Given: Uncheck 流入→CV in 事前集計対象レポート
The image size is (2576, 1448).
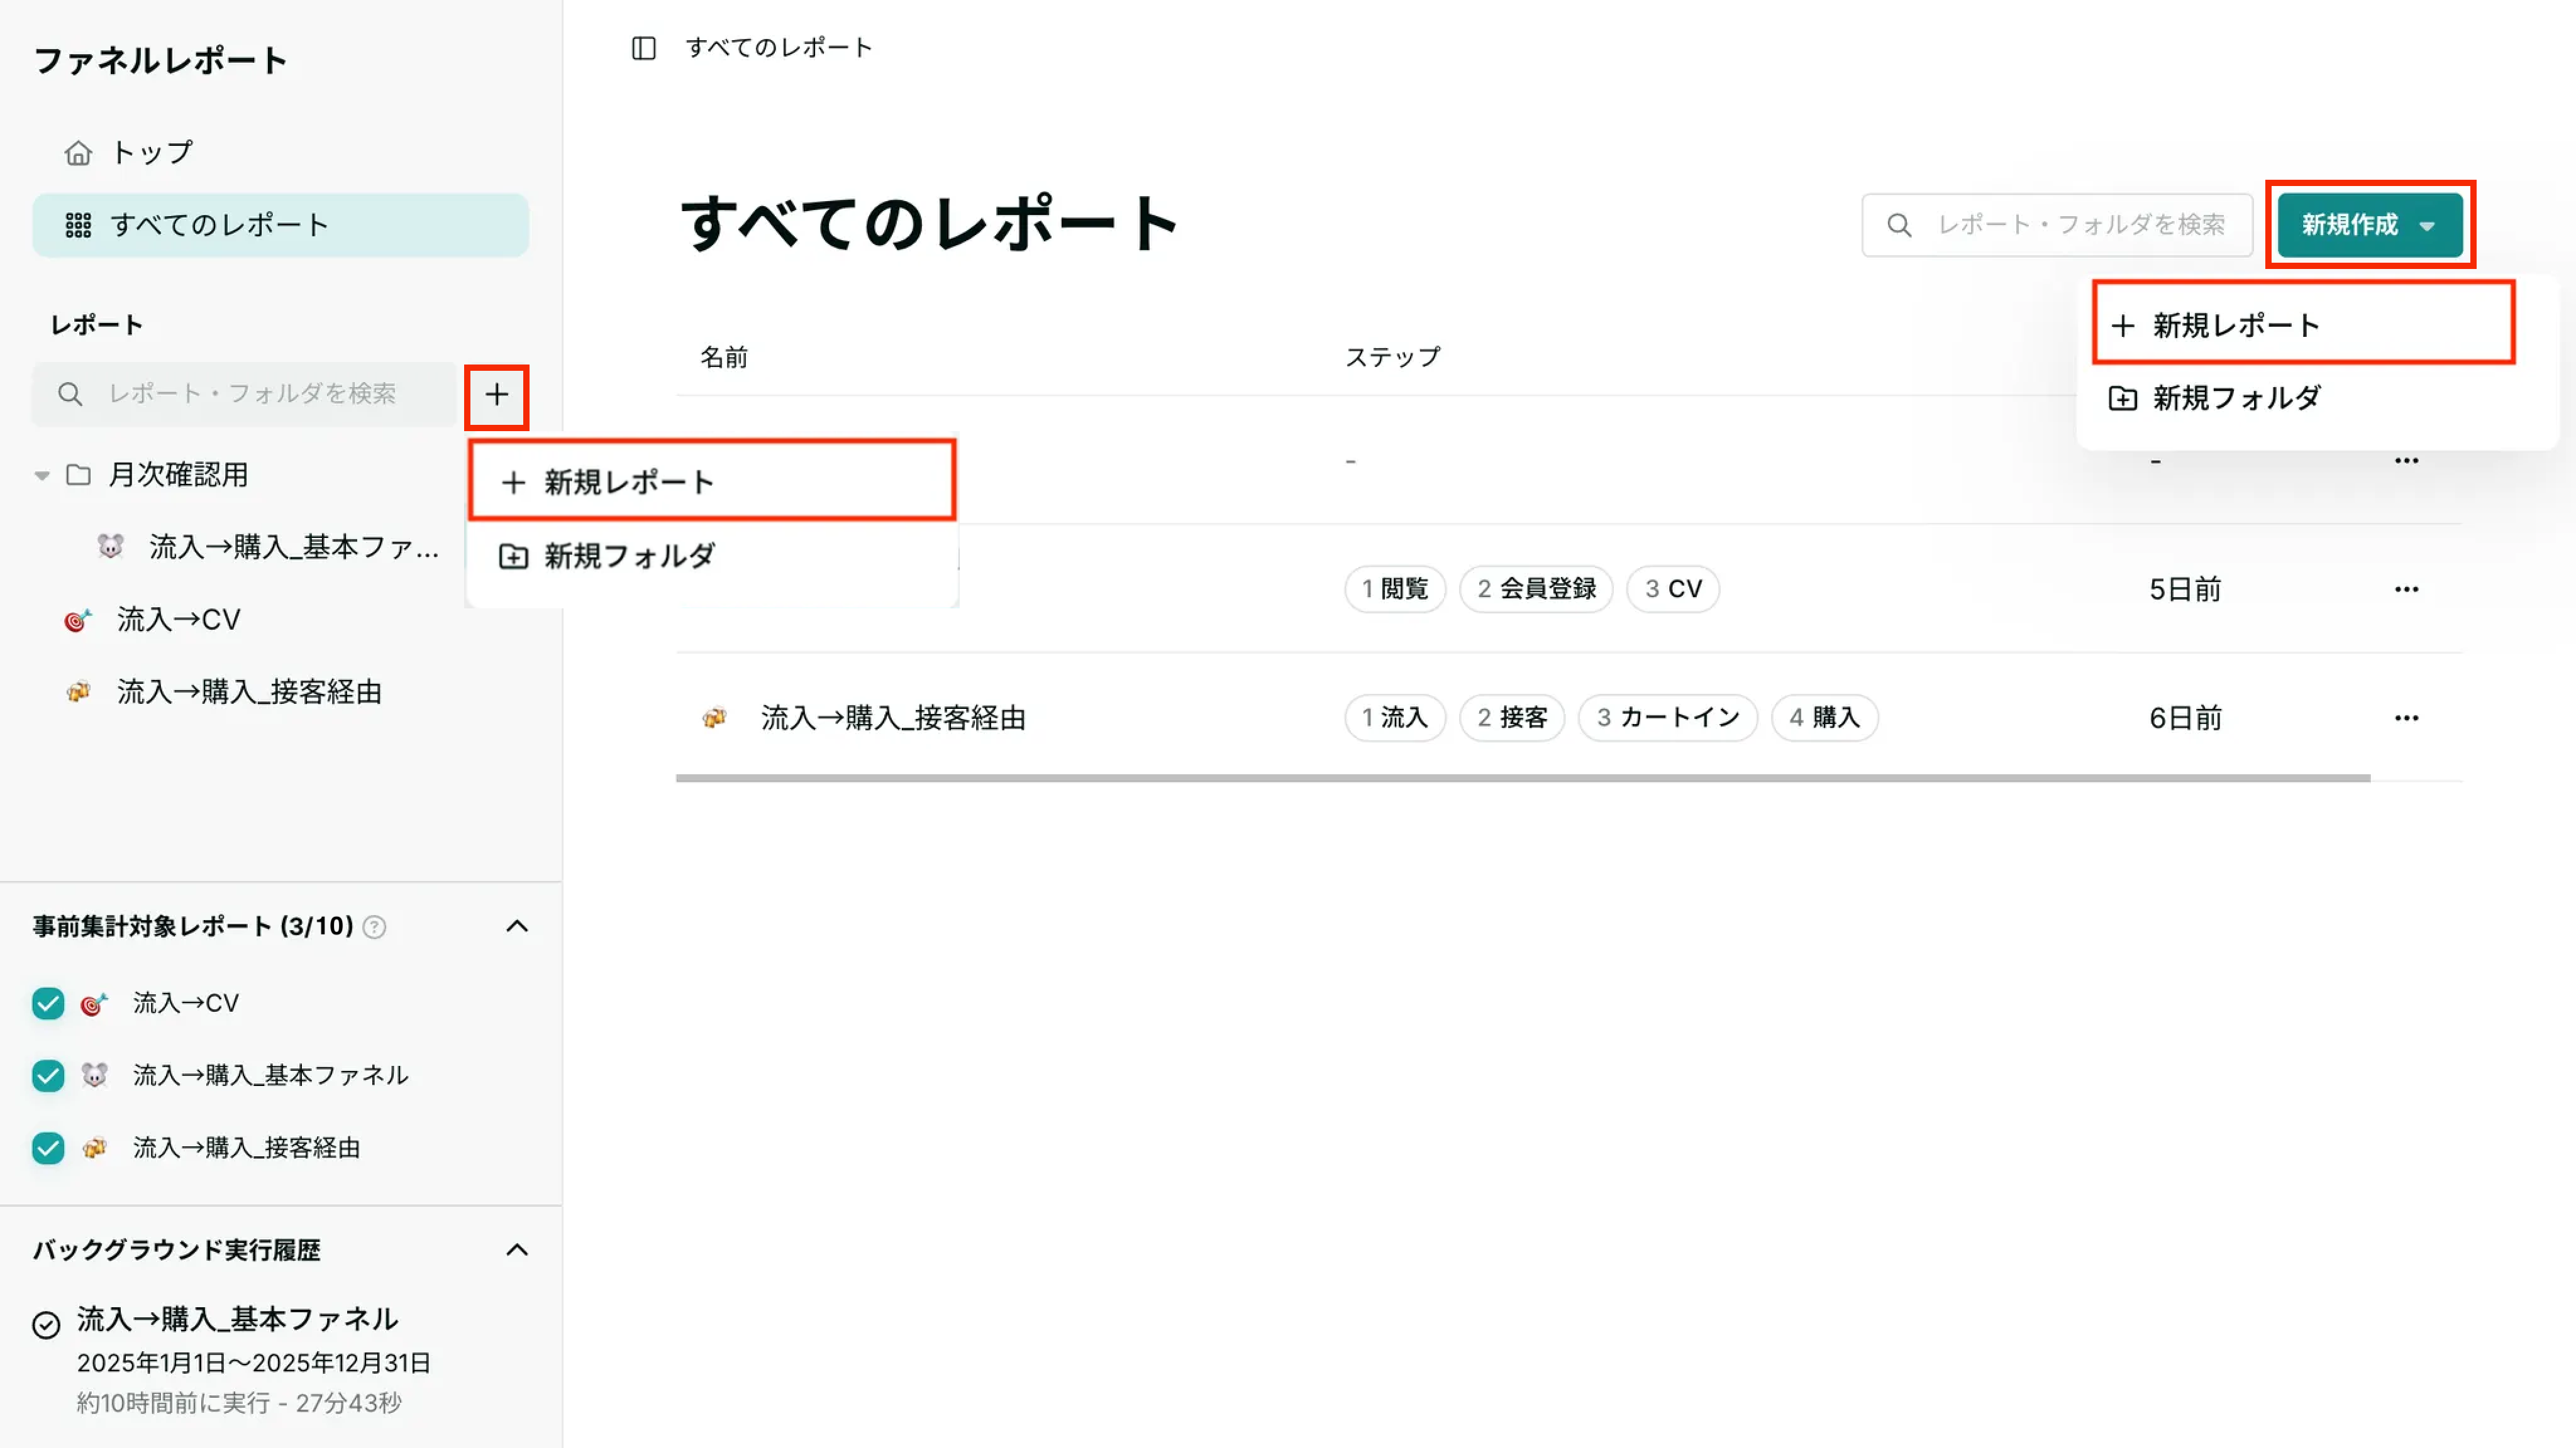Looking at the screenshot, I should click(x=47, y=1002).
